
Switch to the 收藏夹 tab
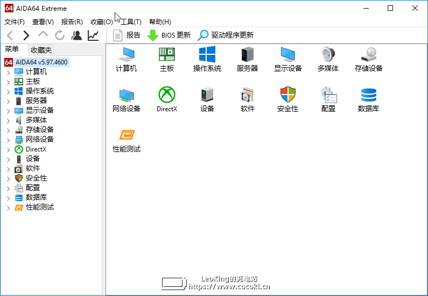pyautogui.click(x=41, y=50)
